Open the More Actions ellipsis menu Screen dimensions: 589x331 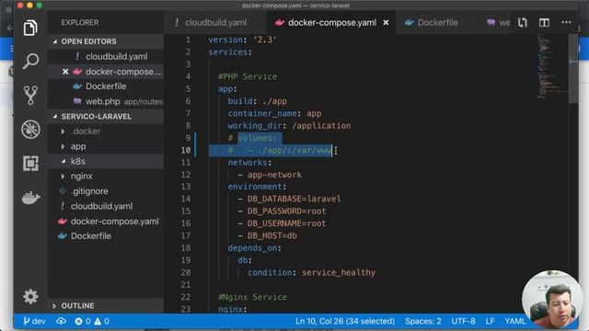[566, 22]
